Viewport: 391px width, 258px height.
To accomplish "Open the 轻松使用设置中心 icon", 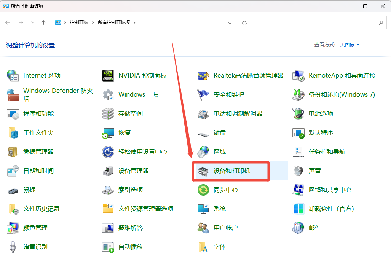I will click(x=108, y=152).
